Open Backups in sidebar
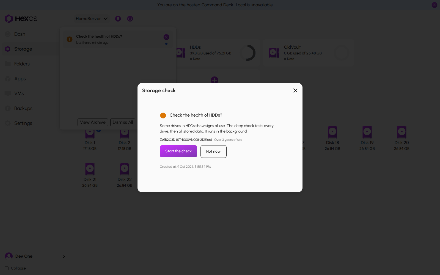Image resolution: width=440 pixels, height=275 pixels. pyautogui.click(x=23, y=108)
